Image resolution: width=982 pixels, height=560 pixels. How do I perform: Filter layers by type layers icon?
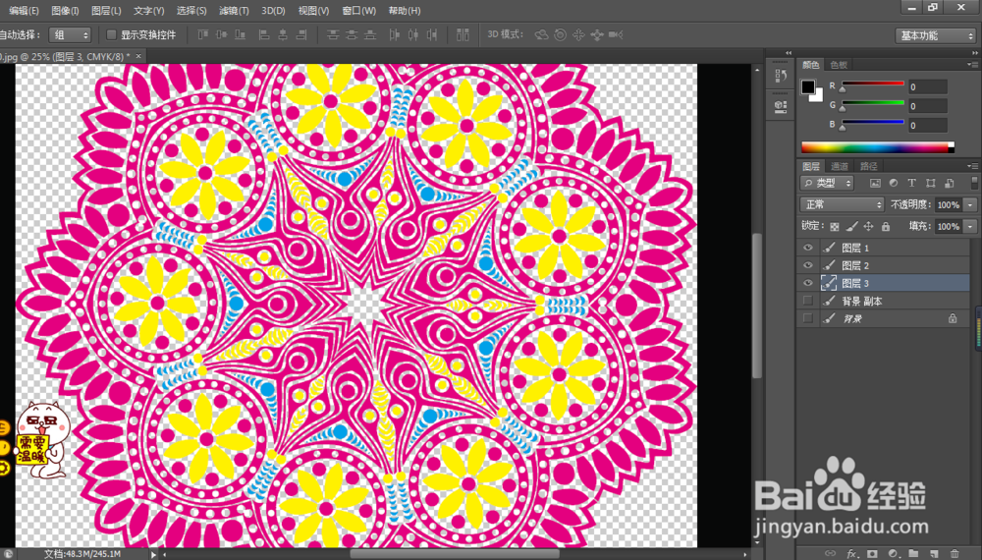click(x=912, y=183)
